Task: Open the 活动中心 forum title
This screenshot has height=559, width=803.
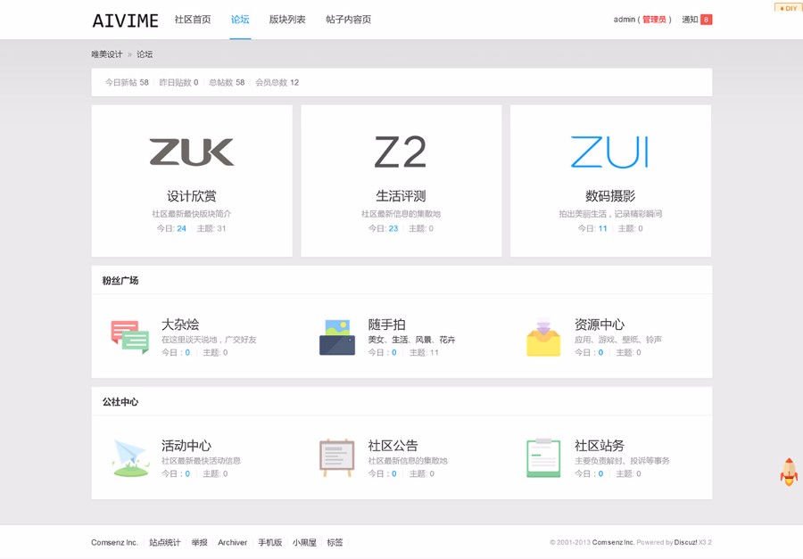Action: [186, 446]
